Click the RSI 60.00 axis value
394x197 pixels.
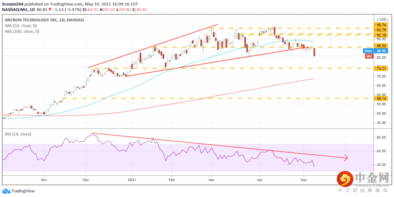381,151
